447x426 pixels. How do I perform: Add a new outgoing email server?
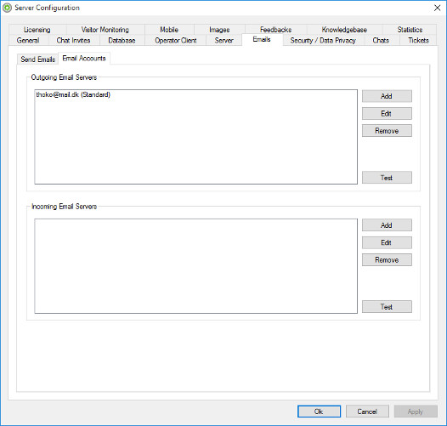coord(387,96)
